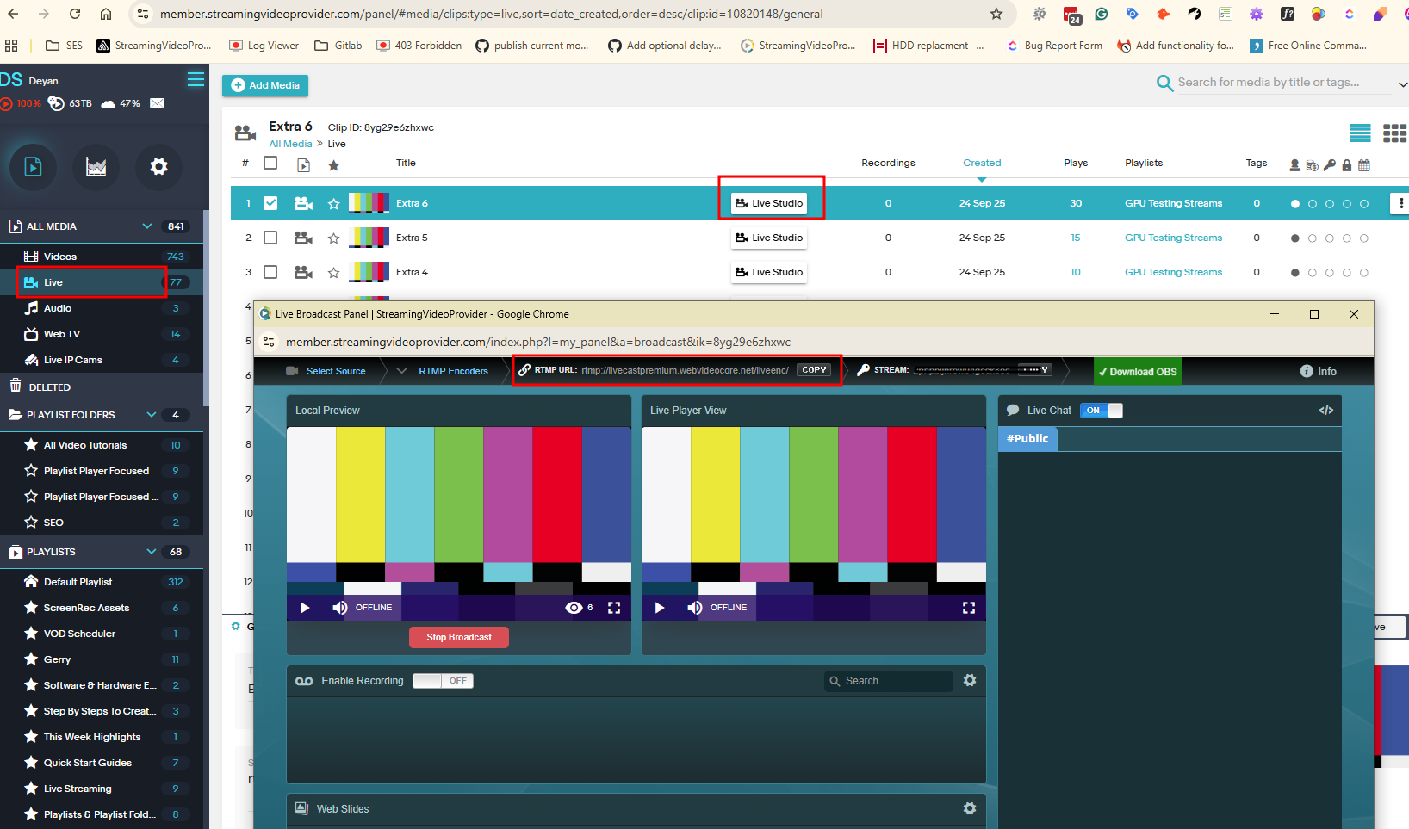Select the #Public chat tab
The image size is (1409, 829).
[1027, 439]
